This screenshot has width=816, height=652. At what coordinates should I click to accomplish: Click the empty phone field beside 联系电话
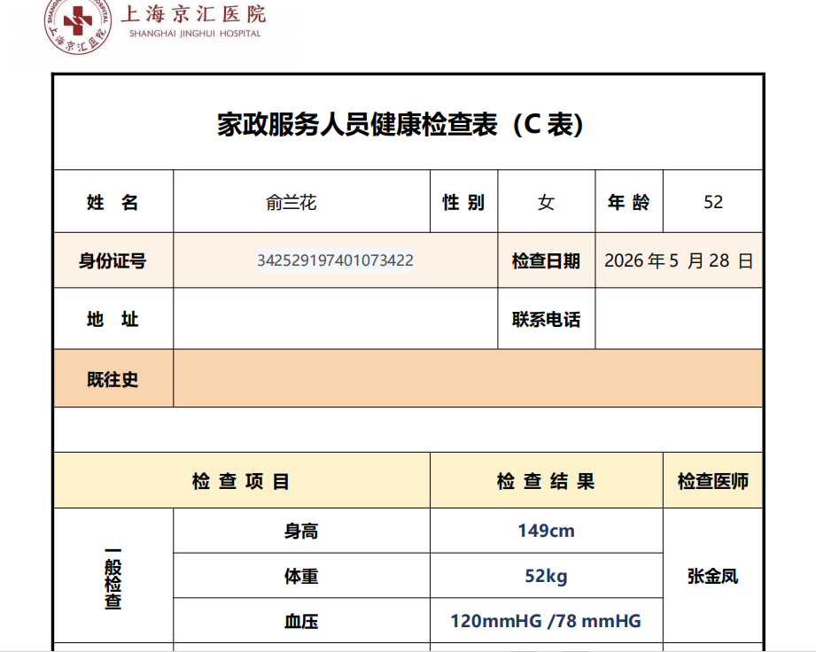pos(679,318)
